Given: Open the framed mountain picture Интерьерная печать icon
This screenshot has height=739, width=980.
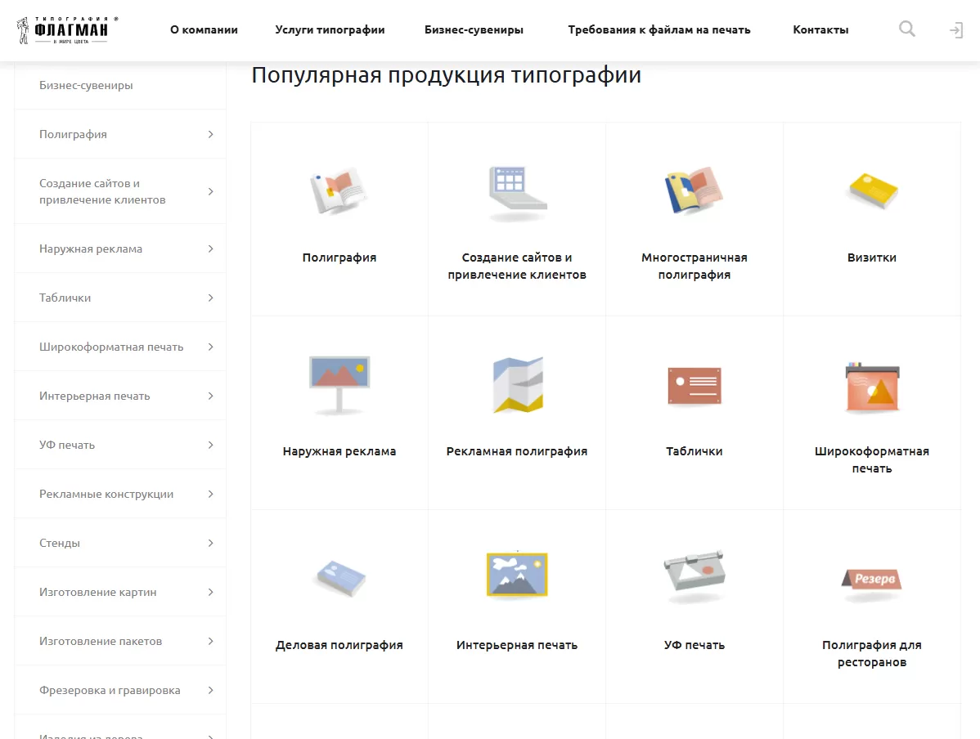Looking at the screenshot, I should 517,575.
